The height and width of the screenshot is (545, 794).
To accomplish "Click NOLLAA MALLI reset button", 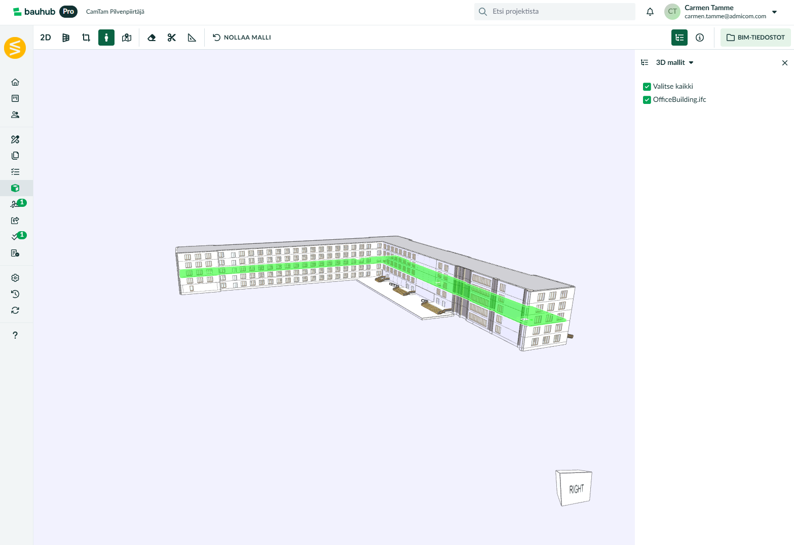I will click(242, 38).
